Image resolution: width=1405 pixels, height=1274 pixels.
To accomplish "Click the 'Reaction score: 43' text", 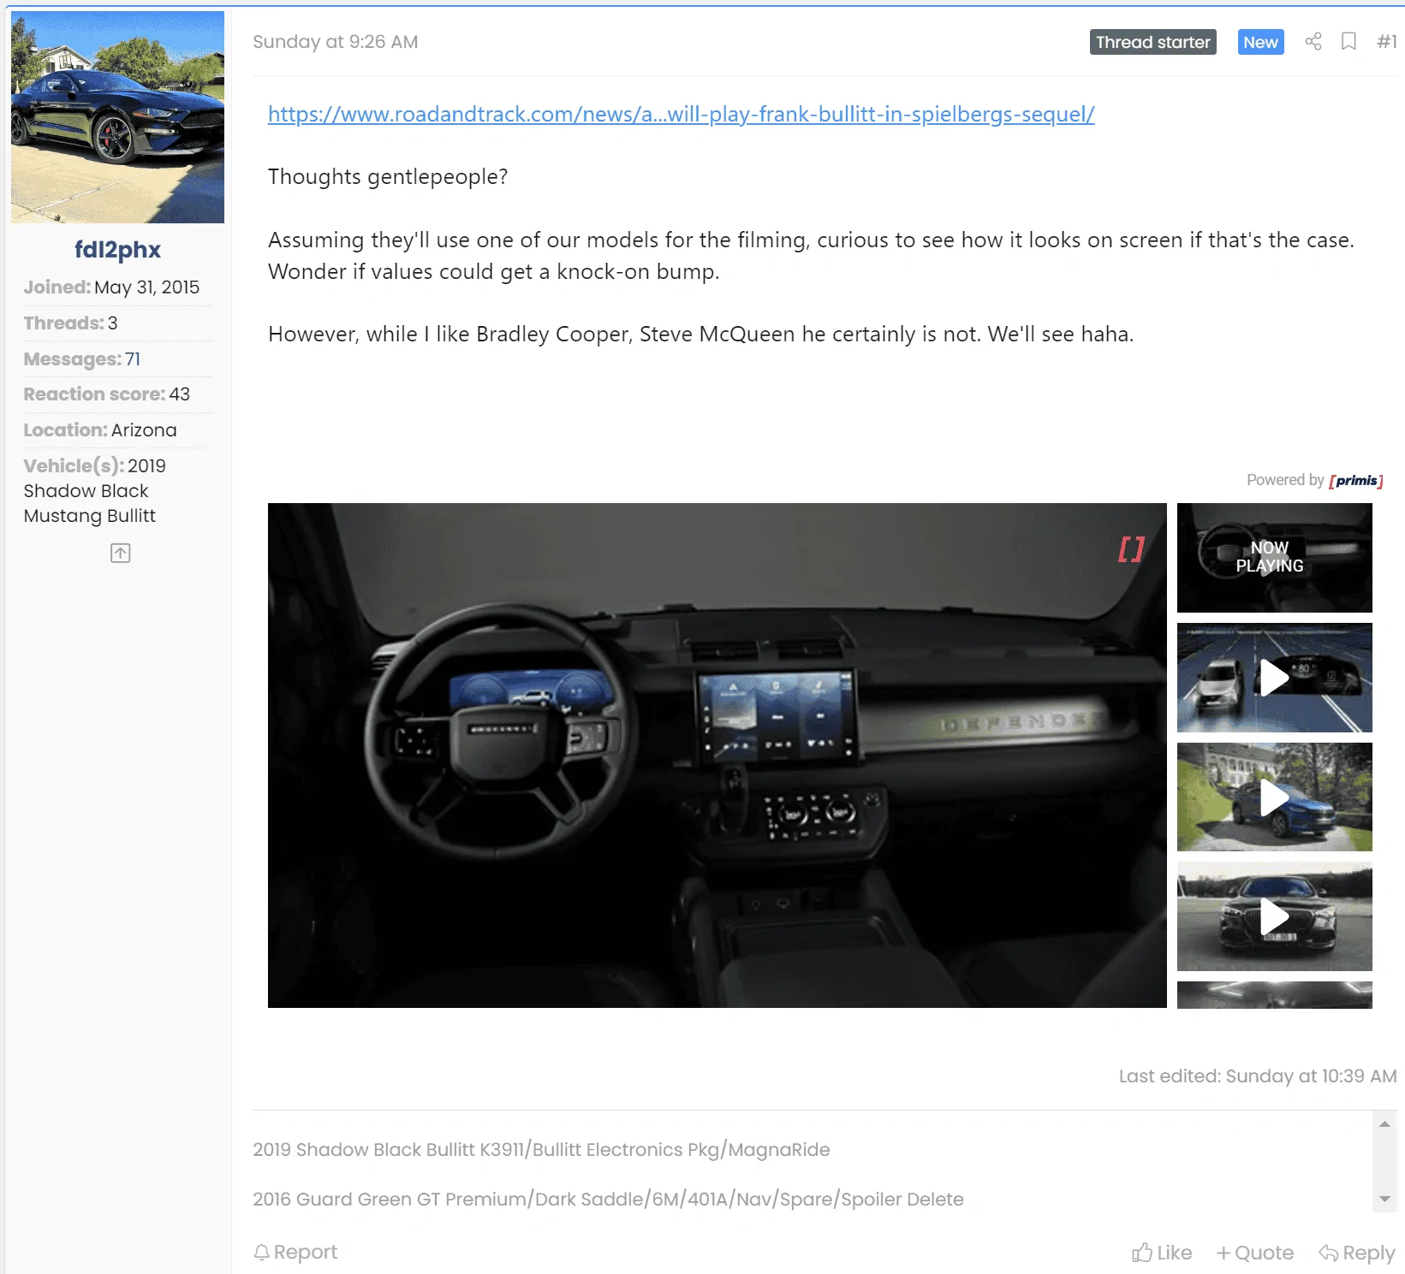I will click(107, 394).
